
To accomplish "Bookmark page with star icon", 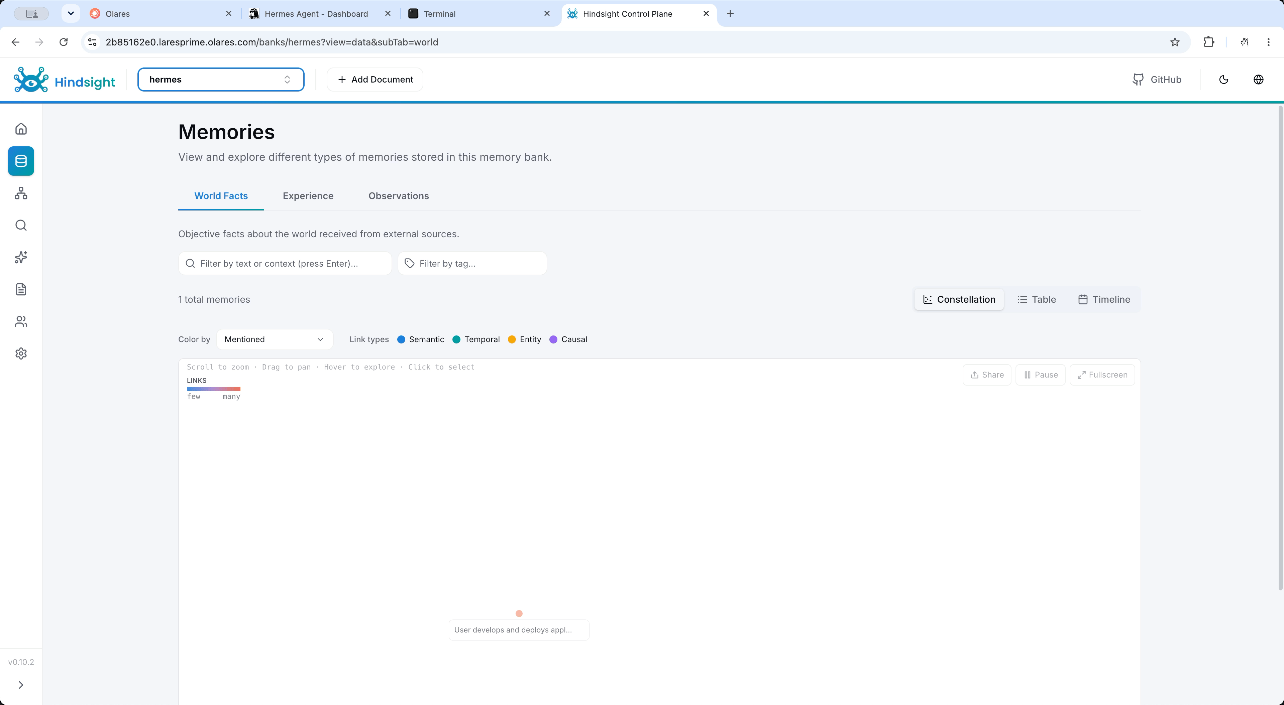I will click(x=1175, y=42).
